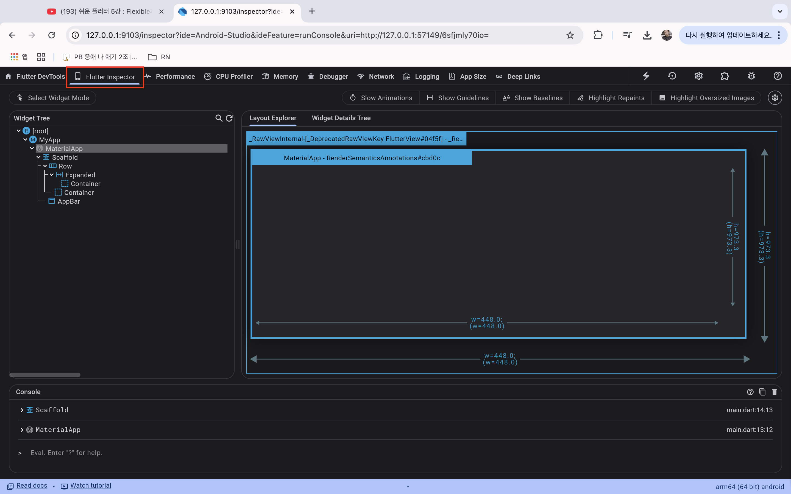Open DevTools extensions puzzle icon
This screenshot has height=494, width=791.
(725, 76)
